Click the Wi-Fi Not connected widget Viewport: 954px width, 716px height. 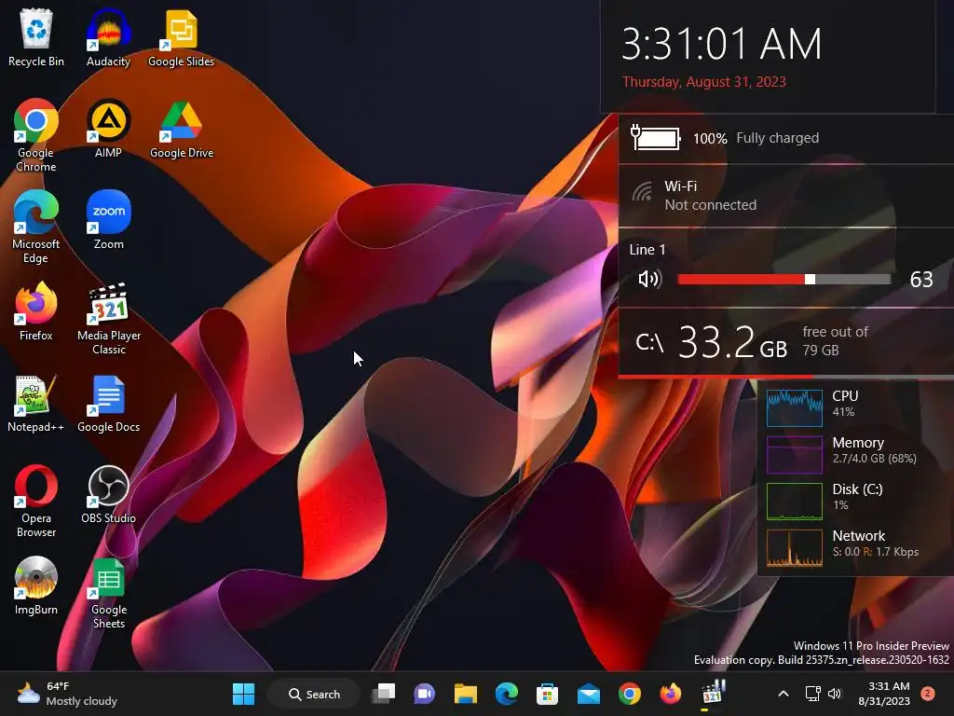point(786,196)
